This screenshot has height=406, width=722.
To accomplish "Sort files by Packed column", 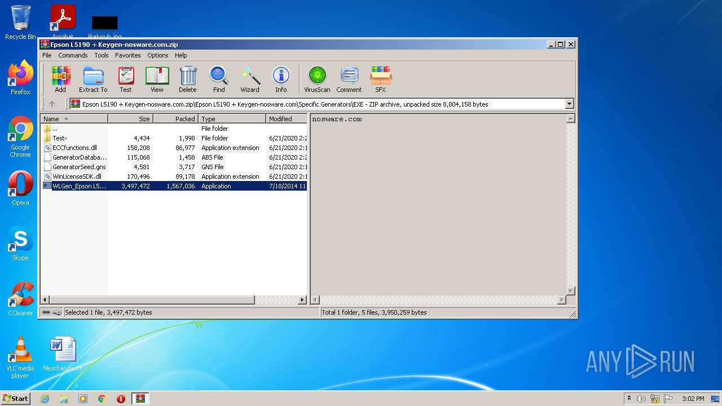I will point(175,119).
